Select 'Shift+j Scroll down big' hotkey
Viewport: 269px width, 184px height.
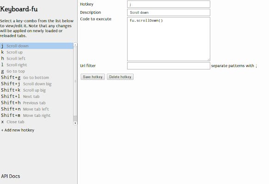pos(37,84)
